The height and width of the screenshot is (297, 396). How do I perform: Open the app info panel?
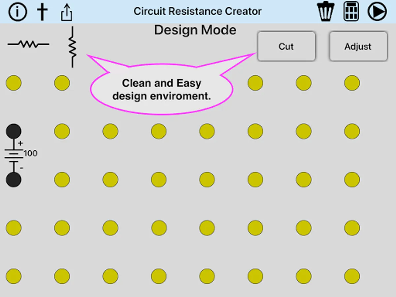point(17,11)
